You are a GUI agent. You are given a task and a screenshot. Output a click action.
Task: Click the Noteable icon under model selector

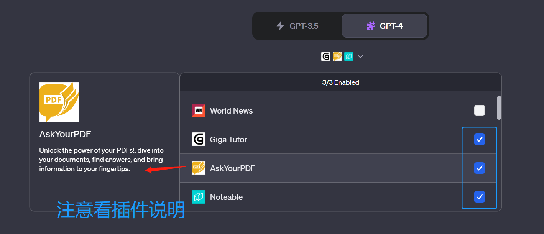pyautogui.click(x=349, y=56)
